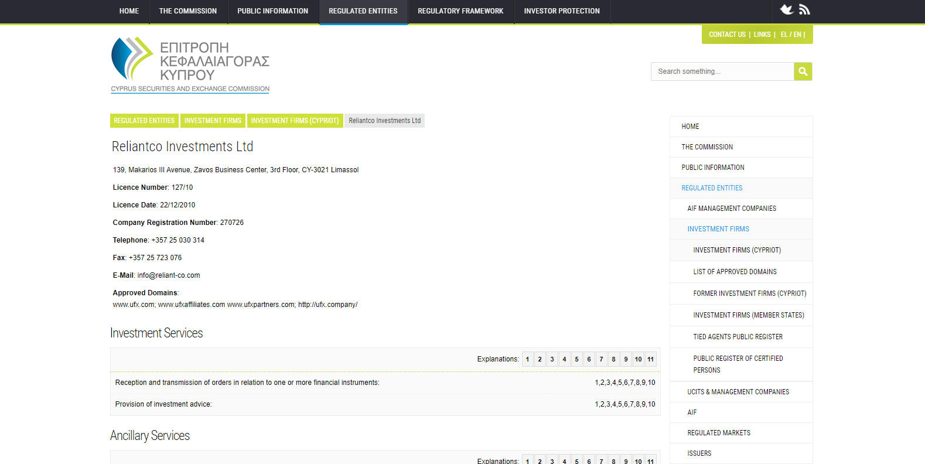Switch language to Greek via EL

[x=784, y=35]
